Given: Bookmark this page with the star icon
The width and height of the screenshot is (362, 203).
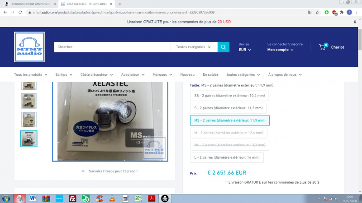Looking at the screenshot, I should [x=317, y=12].
